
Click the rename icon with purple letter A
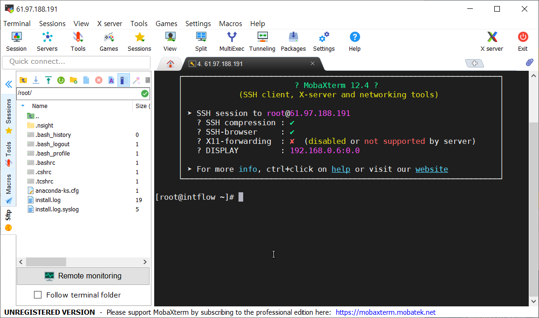pos(111,80)
